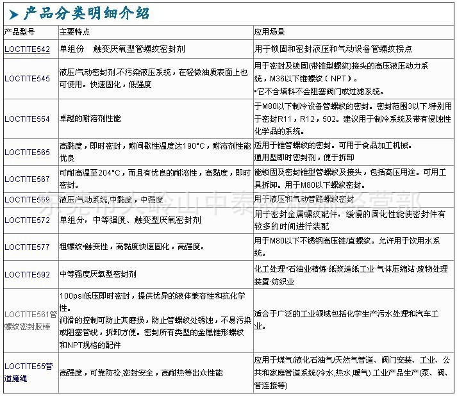Open the LOCTITE567 product link
The width and height of the screenshot is (457, 396).
(27, 179)
